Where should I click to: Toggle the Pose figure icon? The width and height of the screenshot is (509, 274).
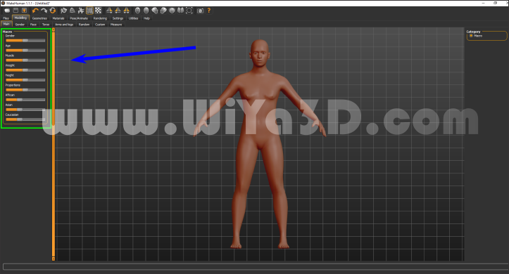[81, 11]
